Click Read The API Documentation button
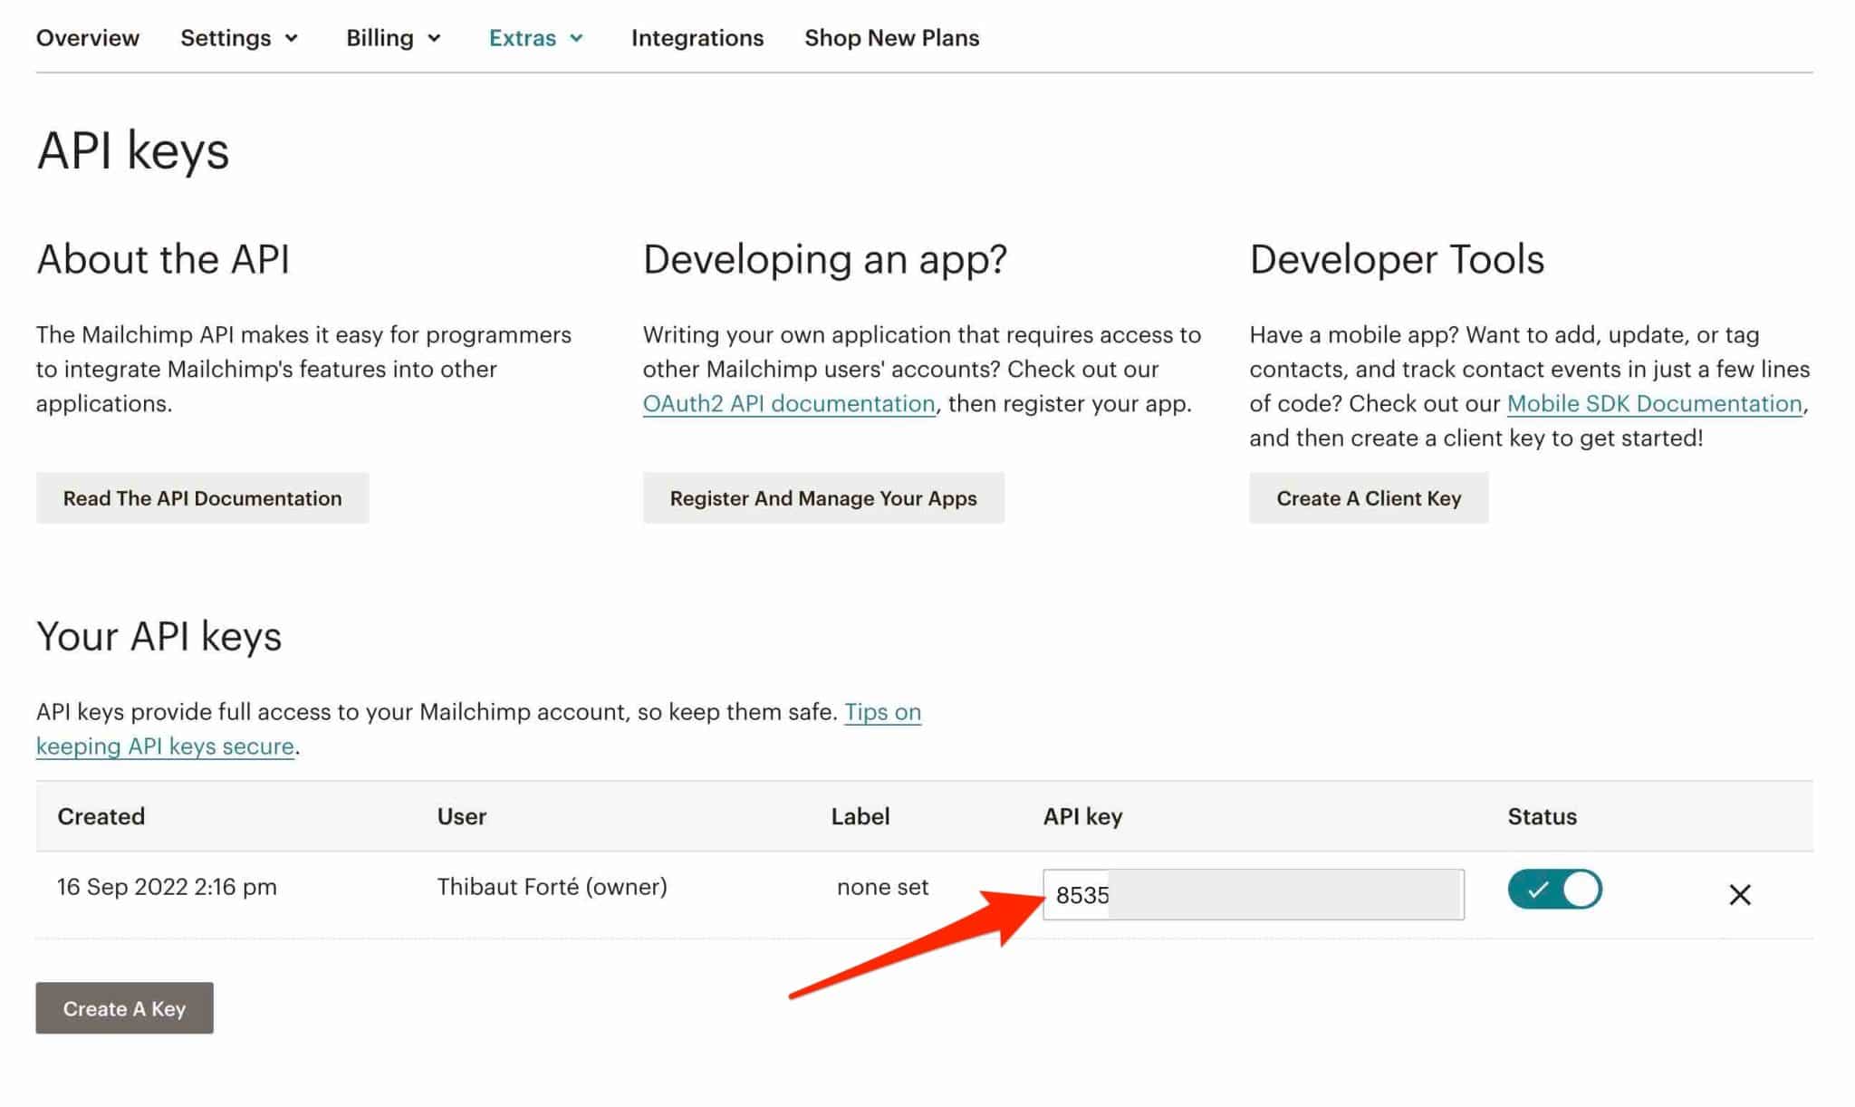 coord(202,498)
